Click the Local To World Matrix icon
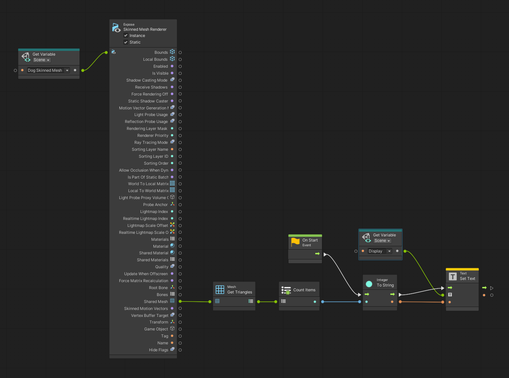The image size is (509, 378). 172,190
